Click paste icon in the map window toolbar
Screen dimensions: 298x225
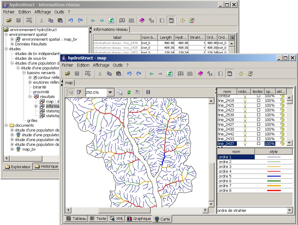119,74
